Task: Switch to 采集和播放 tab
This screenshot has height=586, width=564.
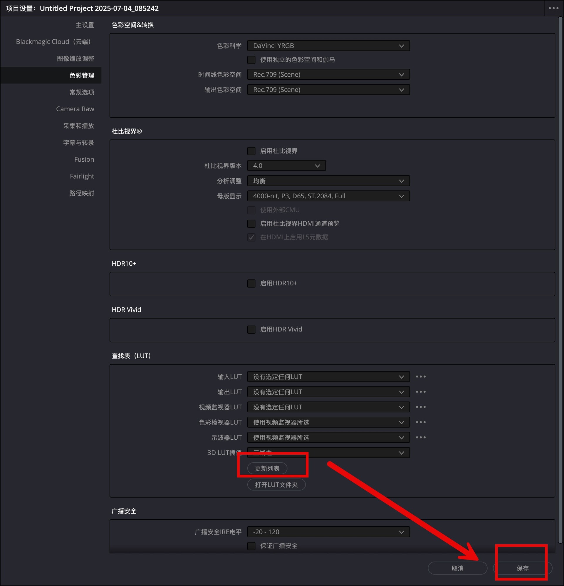Action: 79,126
